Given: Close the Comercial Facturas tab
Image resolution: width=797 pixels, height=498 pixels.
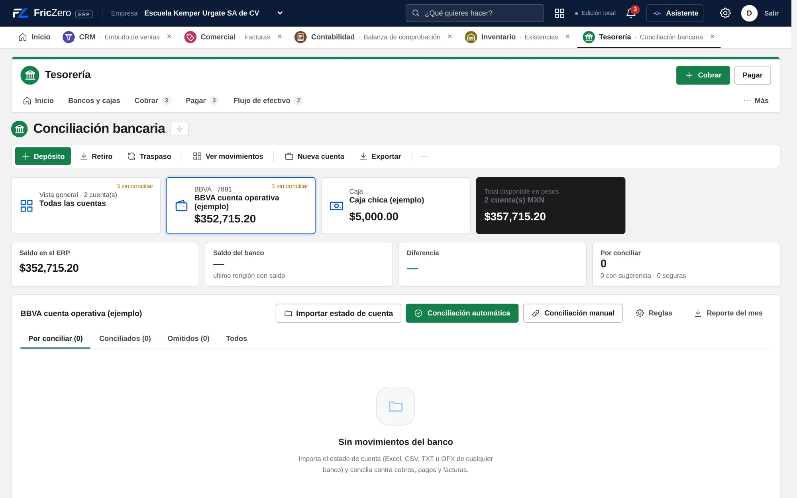Looking at the screenshot, I should (x=280, y=37).
